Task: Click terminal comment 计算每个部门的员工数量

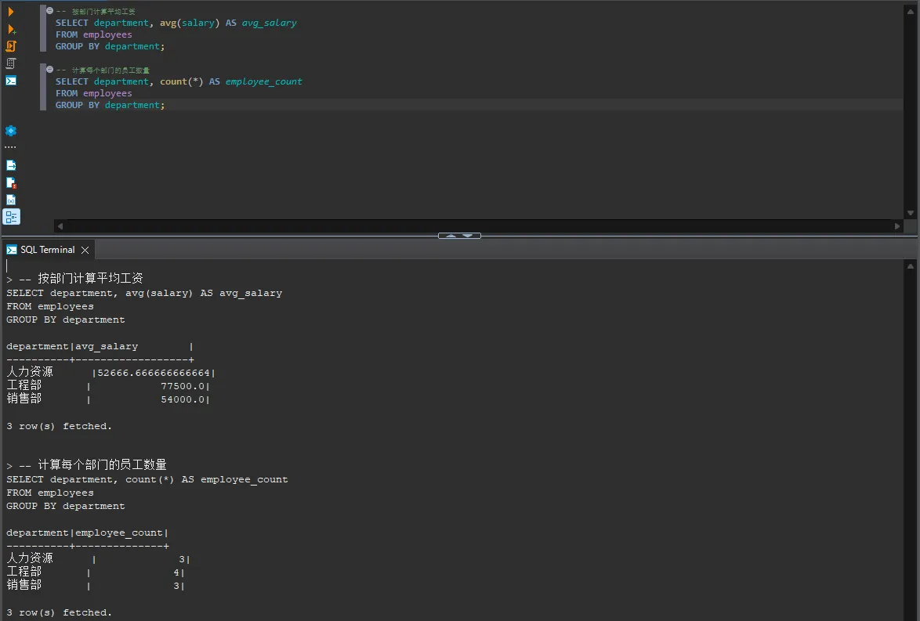Action: (x=102, y=465)
